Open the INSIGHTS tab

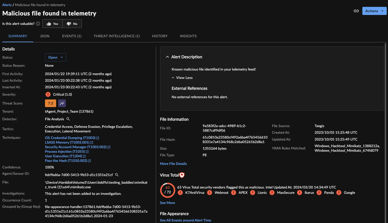coord(188,36)
